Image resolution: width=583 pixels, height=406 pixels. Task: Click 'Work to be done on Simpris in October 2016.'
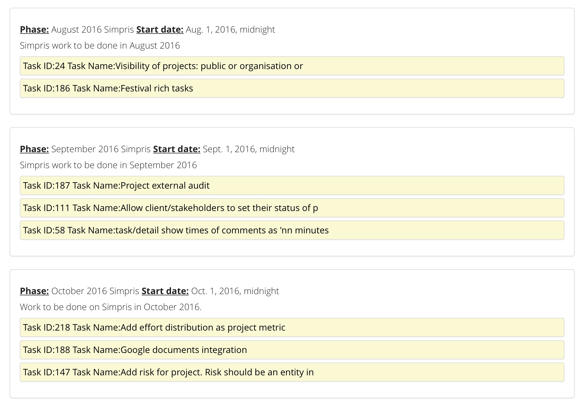[111, 307]
